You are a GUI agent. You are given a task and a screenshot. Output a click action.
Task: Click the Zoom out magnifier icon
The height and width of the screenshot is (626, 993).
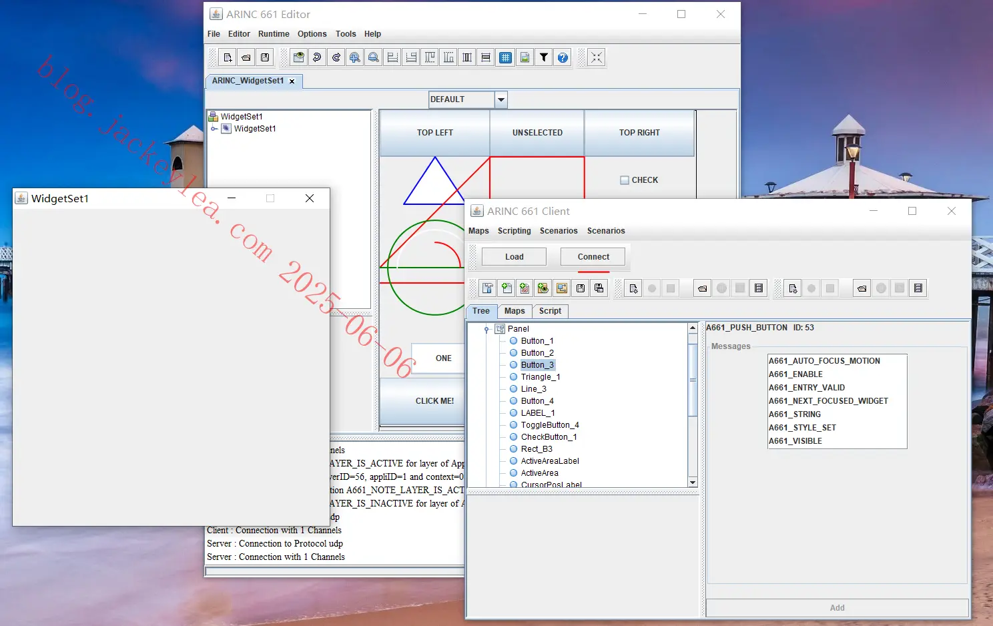374,57
